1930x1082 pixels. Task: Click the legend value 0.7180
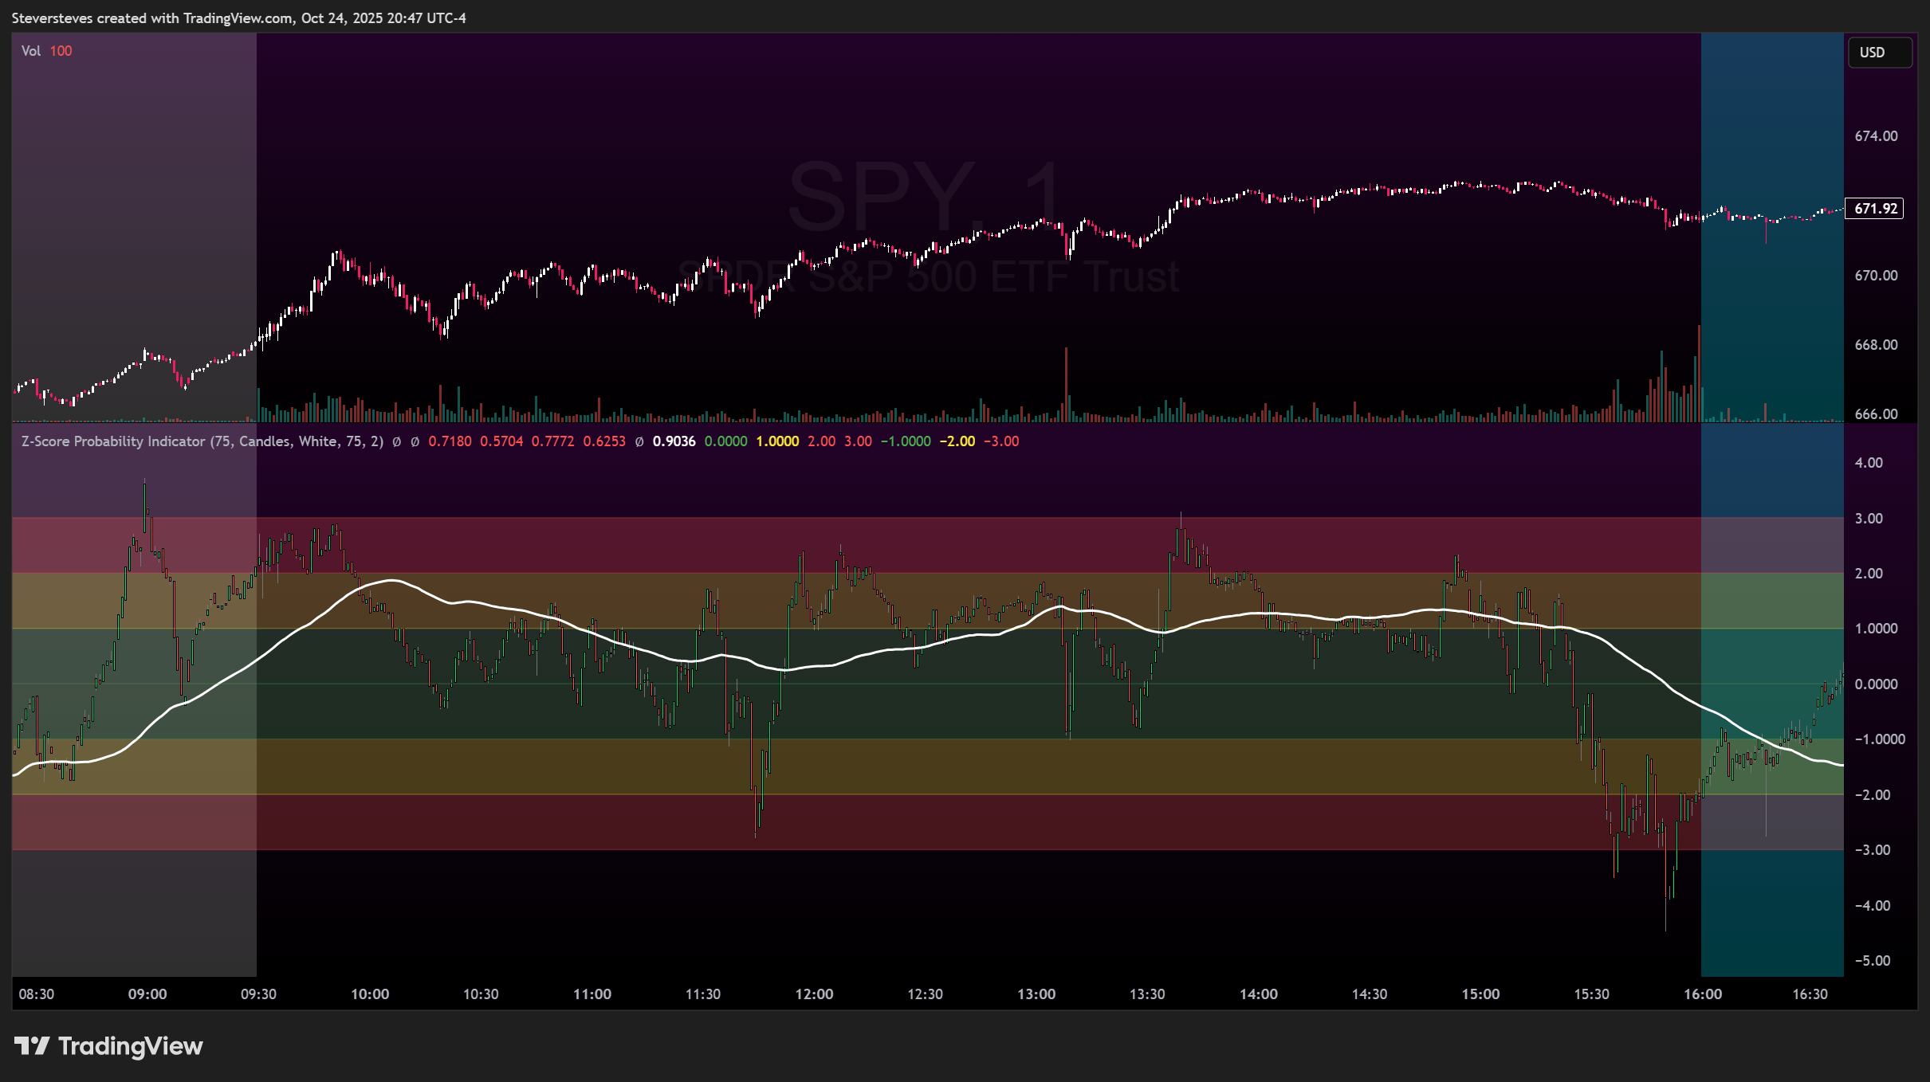point(450,441)
